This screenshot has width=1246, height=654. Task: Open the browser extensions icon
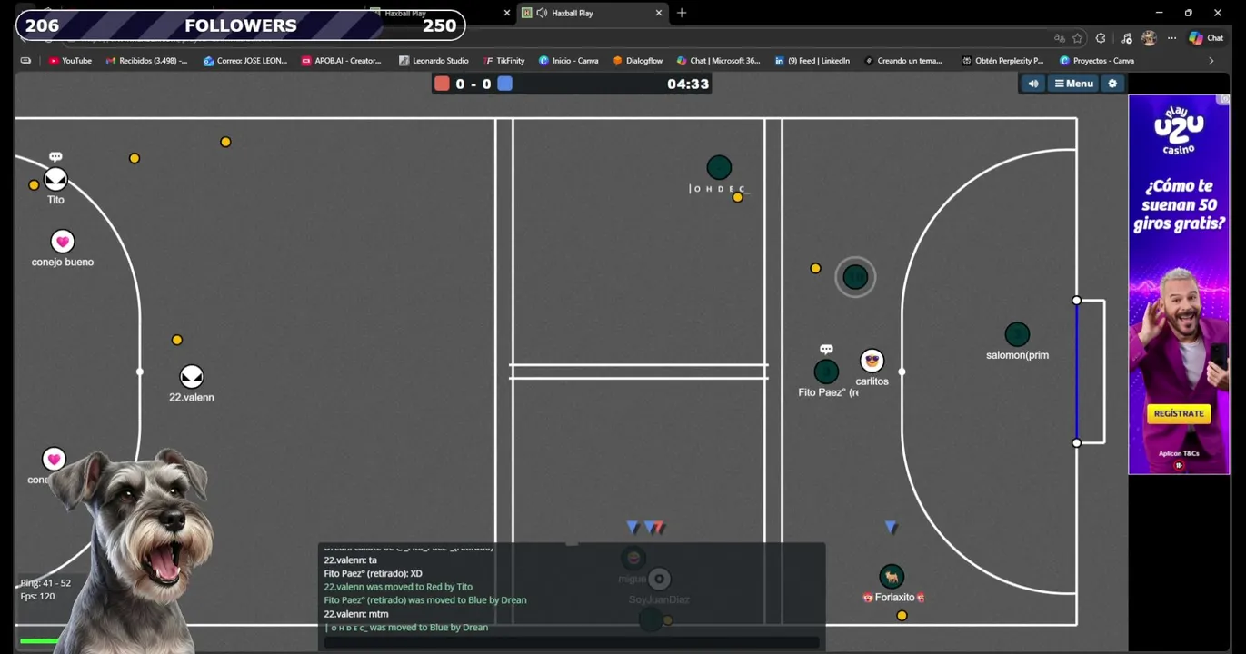pos(1101,38)
